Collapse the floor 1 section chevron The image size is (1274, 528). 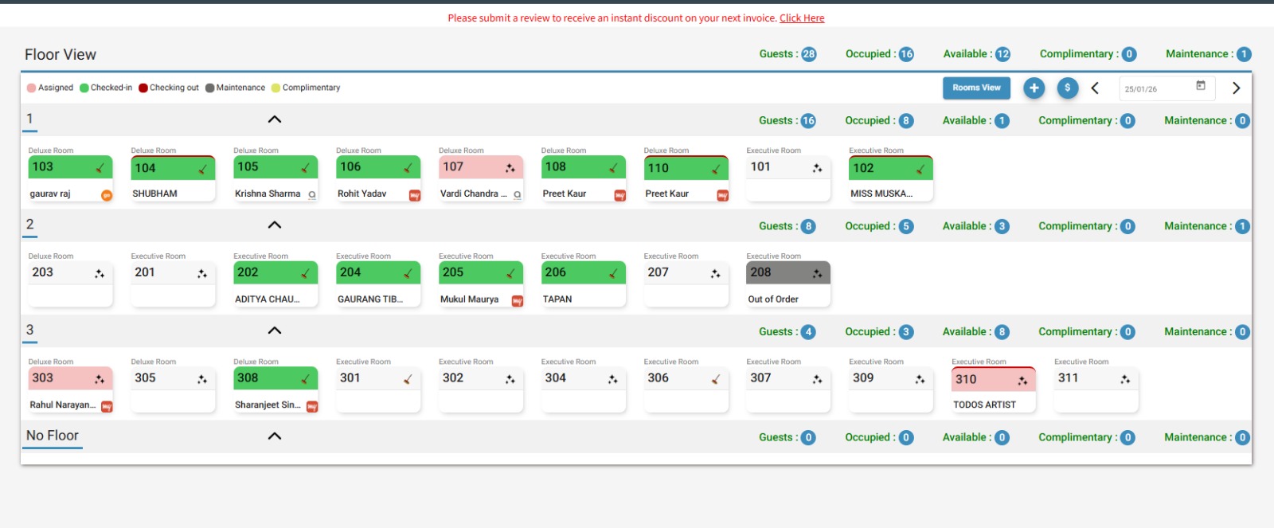click(x=275, y=119)
